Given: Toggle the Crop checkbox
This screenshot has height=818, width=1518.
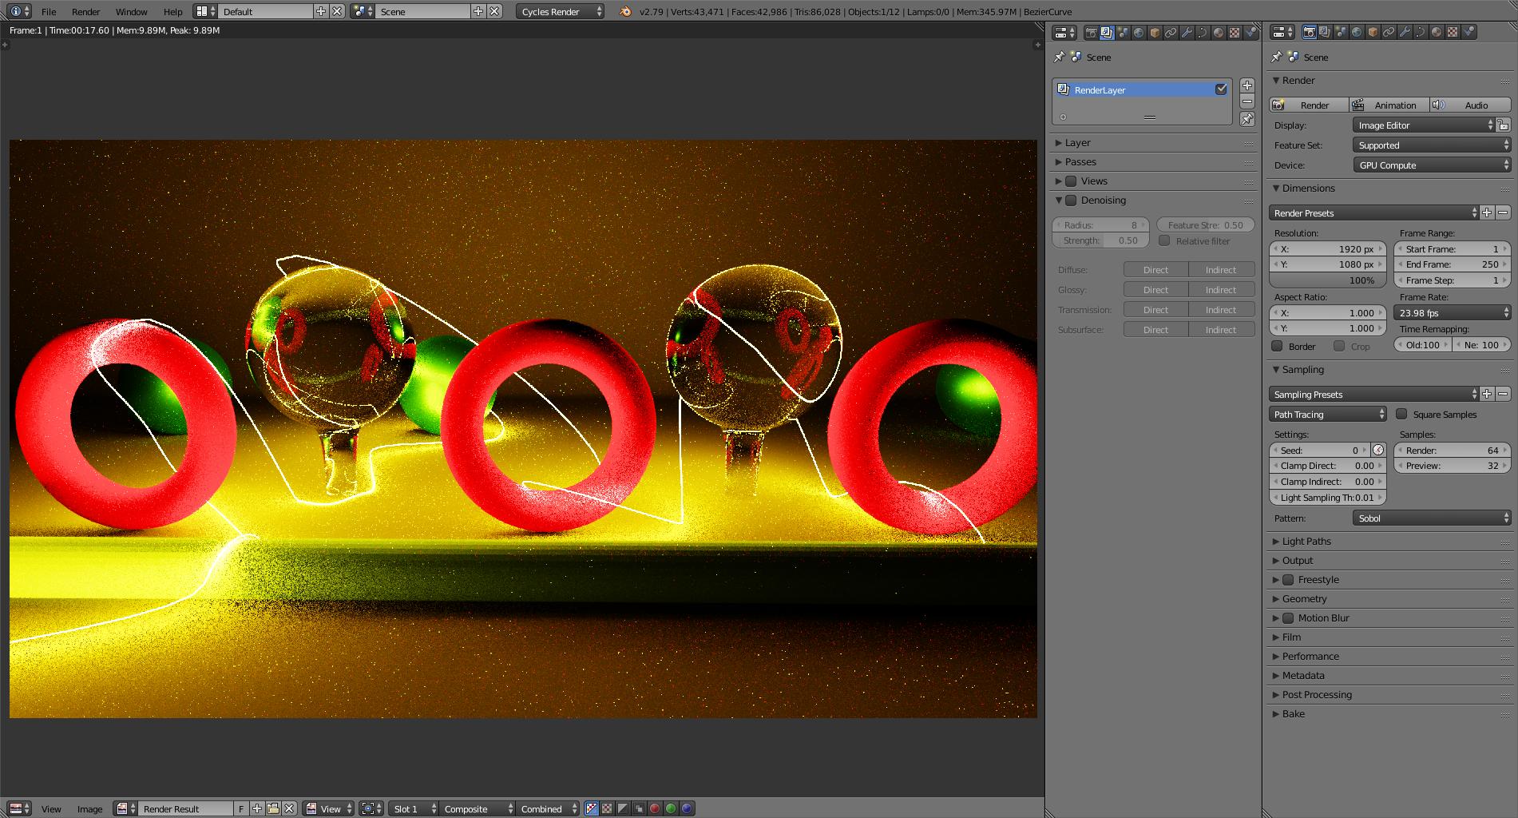Looking at the screenshot, I should click(x=1339, y=346).
